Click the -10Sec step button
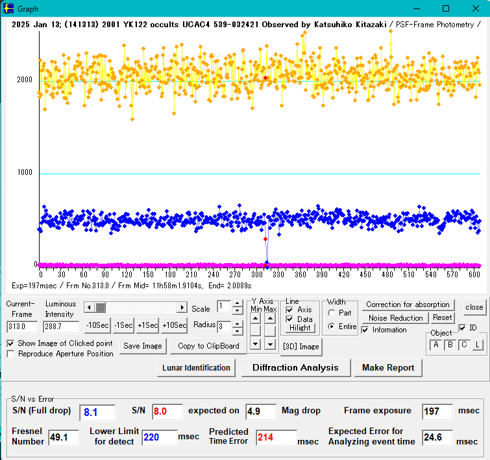Image resolution: width=490 pixels, height=460 pixels. point(97,325)
